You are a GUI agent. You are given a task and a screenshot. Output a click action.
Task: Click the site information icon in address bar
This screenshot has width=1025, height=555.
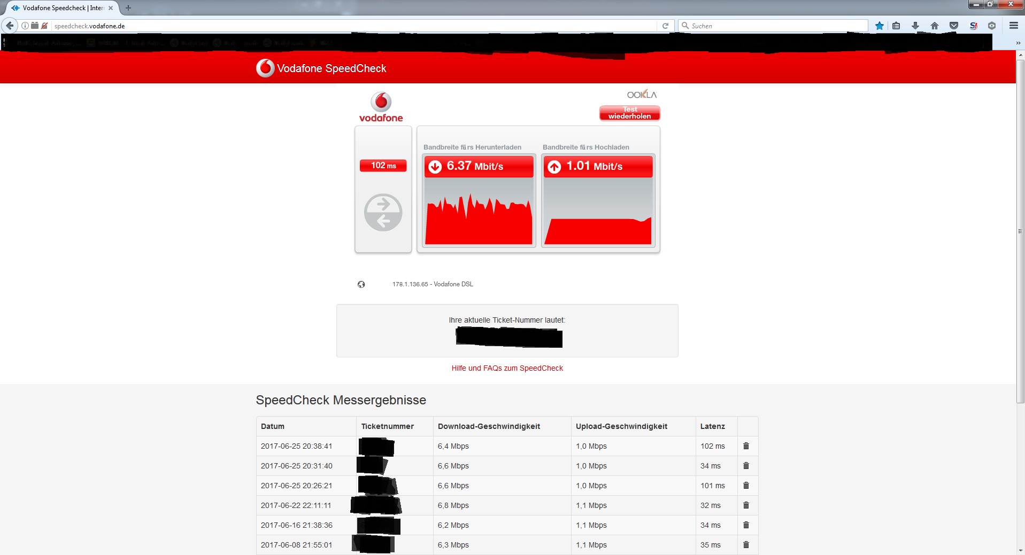click(25, 25)
